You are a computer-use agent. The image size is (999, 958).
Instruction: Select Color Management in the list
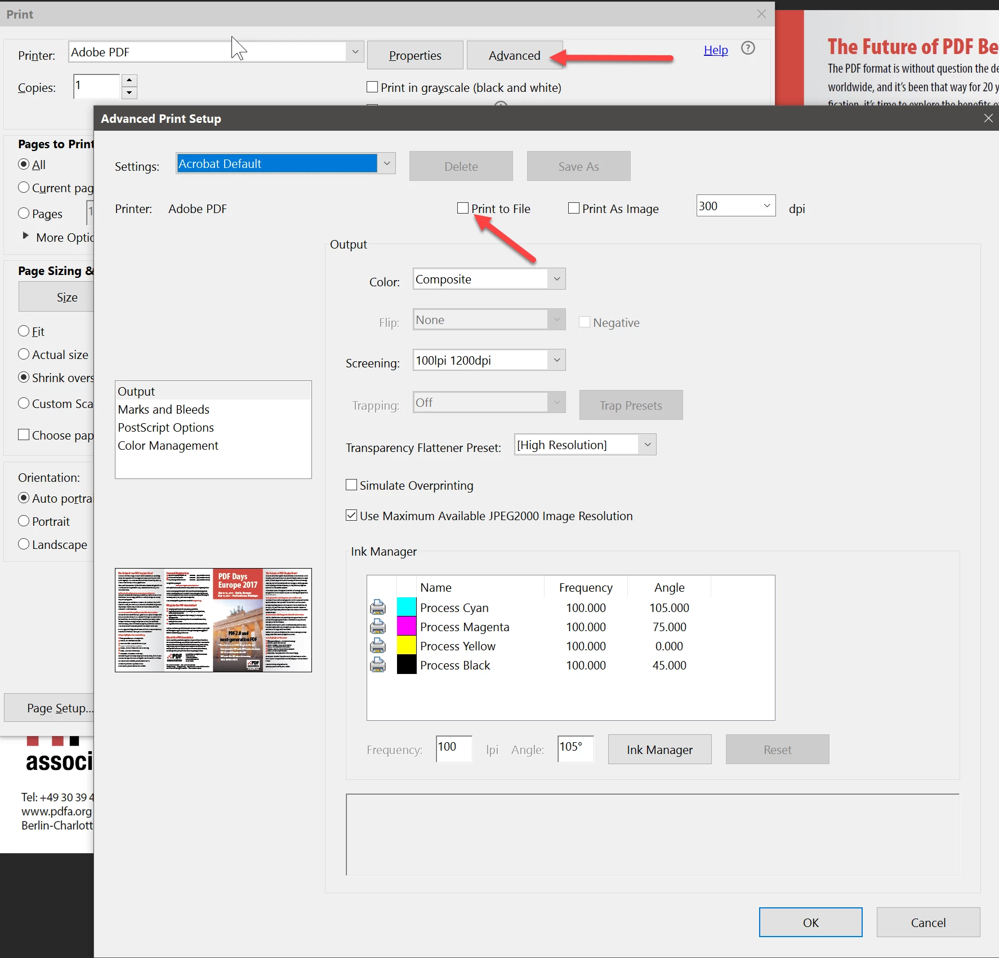213,445
